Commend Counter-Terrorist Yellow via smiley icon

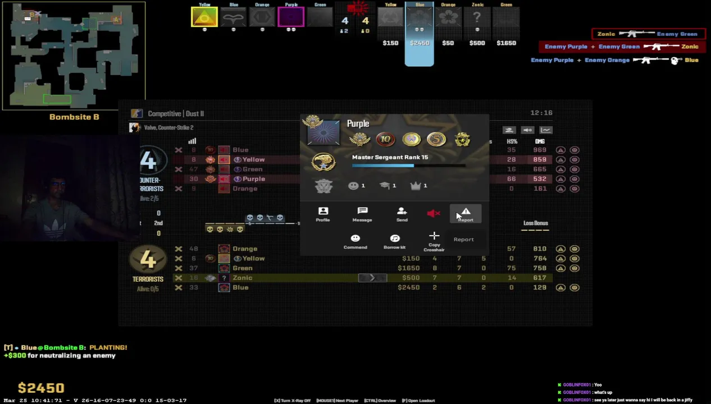(x=575, y=160)
